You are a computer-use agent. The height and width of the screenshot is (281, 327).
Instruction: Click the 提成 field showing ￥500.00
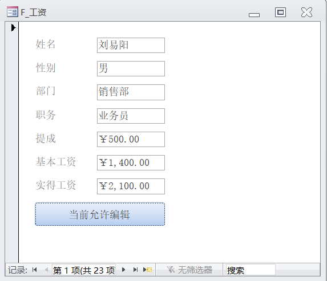pyautogui.click(x=131, y=139)
